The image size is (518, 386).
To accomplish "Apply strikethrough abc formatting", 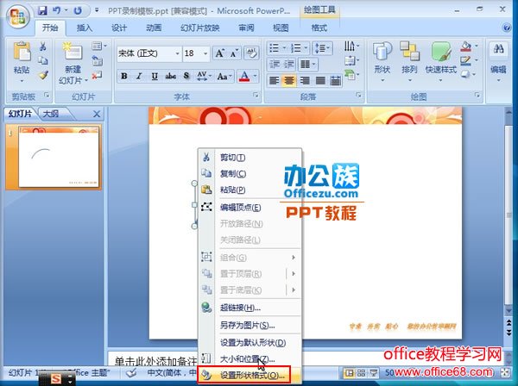I will coord(170,77).
